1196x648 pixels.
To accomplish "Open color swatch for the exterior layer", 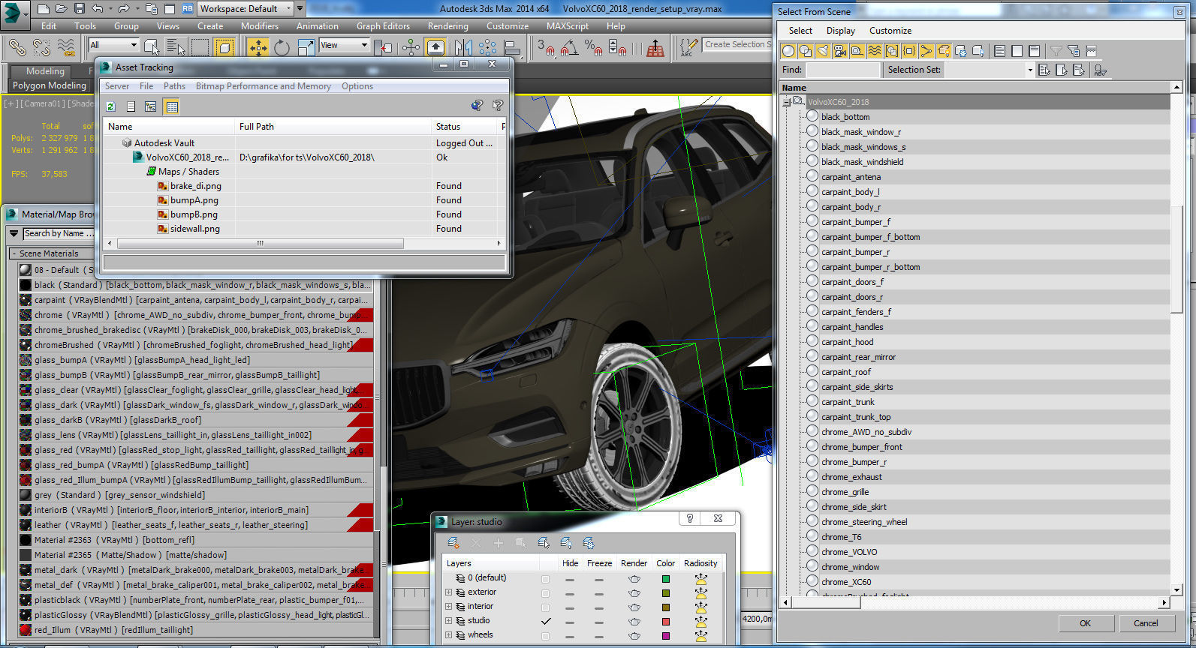I will pyautogui.click(x=665, y=593).
